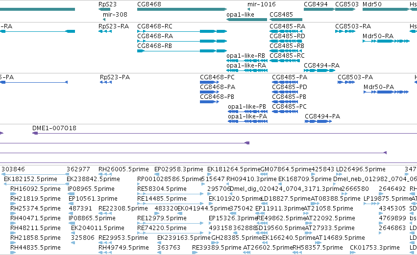Select EST EP10561.3prime

[x=93, y=199]
